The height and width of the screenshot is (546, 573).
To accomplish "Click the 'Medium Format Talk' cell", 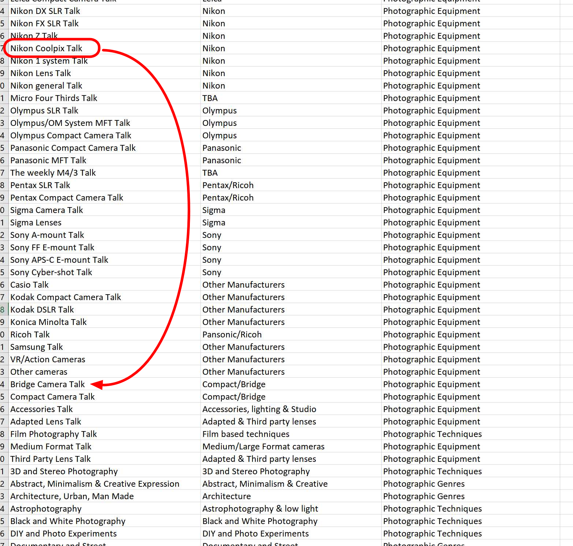I will [x=104, y=446].
